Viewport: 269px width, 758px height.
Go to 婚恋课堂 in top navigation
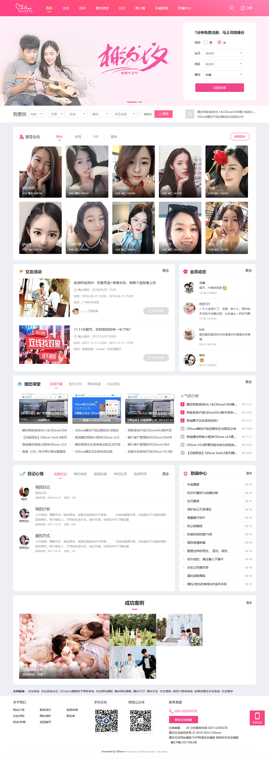pos(102,8)
